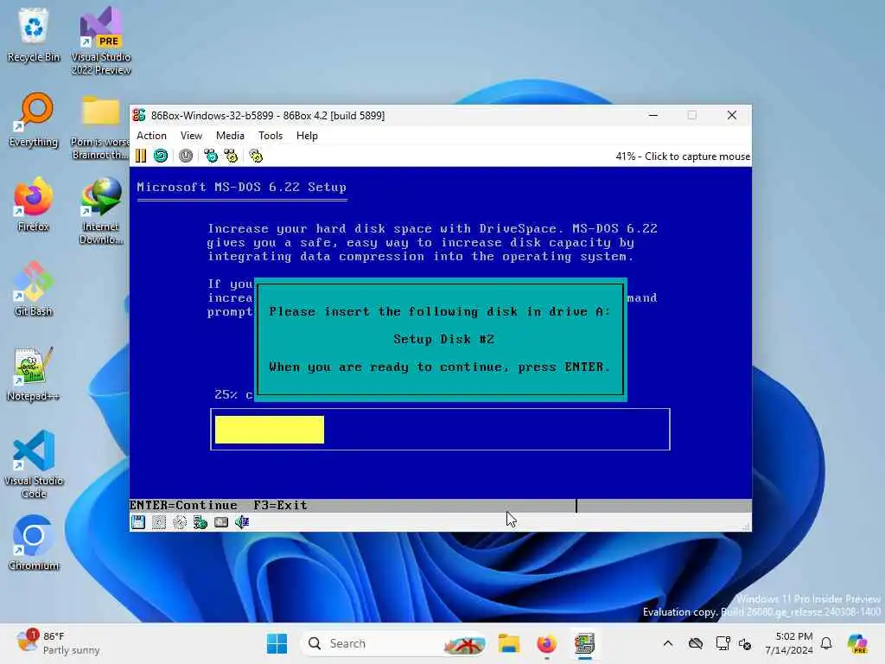Click the hard disk status bar icon
This screenshot has height=664, width=885.
tap(221, 522)
